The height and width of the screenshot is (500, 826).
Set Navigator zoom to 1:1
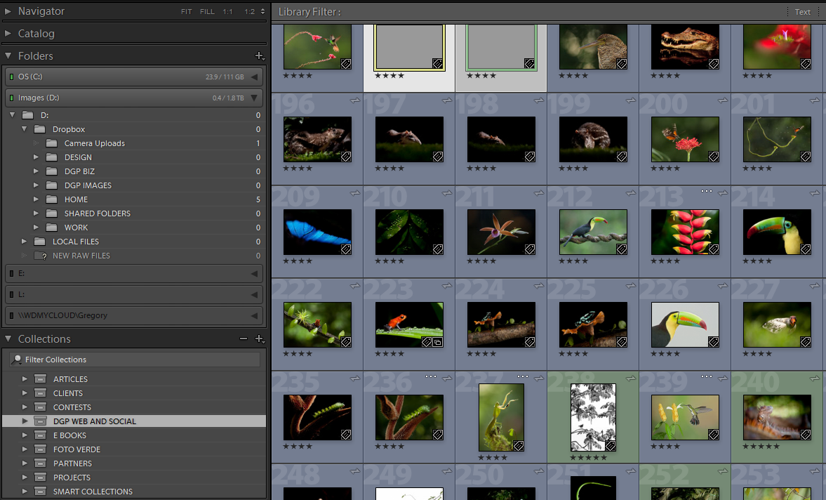pos(227,12)
